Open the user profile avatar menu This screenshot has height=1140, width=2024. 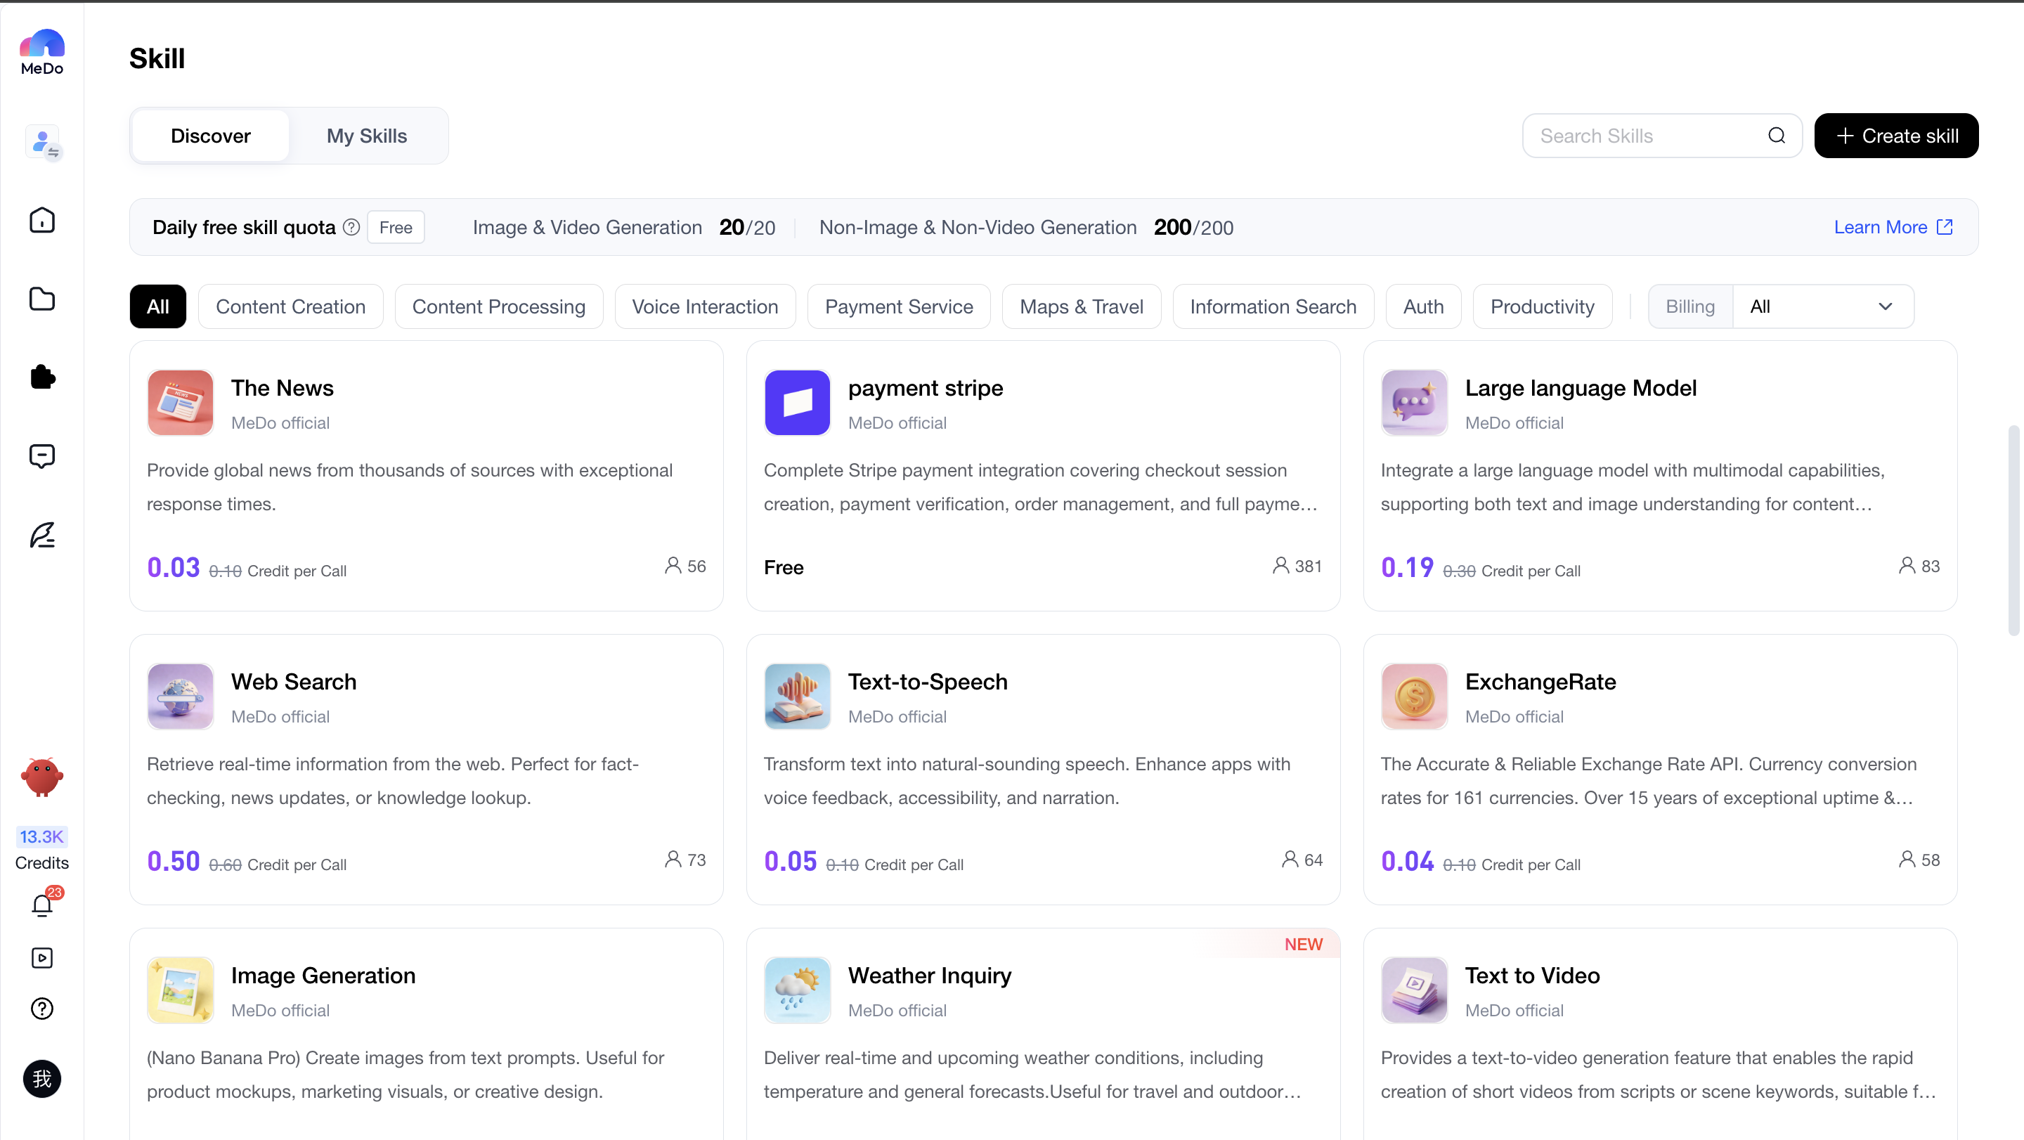[41, 1079]
